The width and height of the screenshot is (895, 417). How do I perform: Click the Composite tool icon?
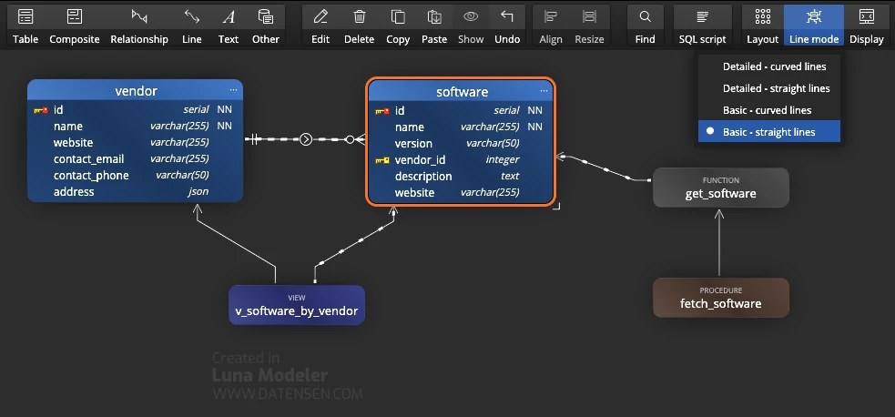point(74,25)
